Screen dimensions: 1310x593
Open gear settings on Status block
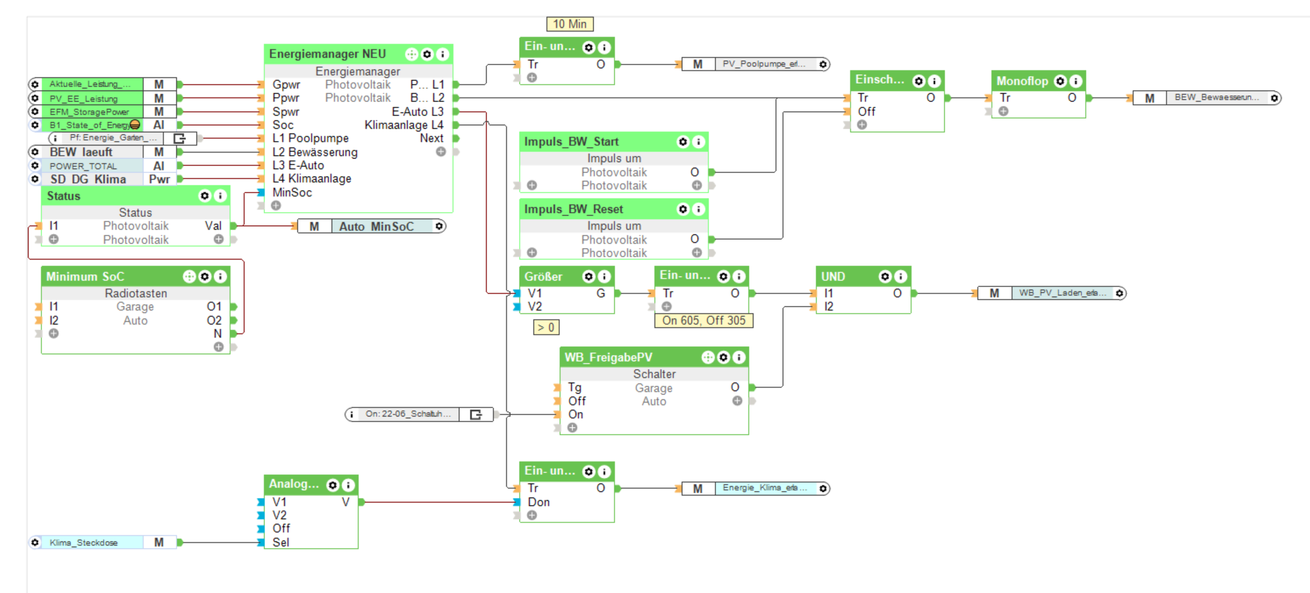(205, 195)
